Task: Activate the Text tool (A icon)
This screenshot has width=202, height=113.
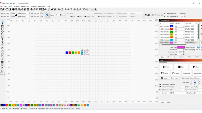Action: pyautogui.click(x=2, y=39)
